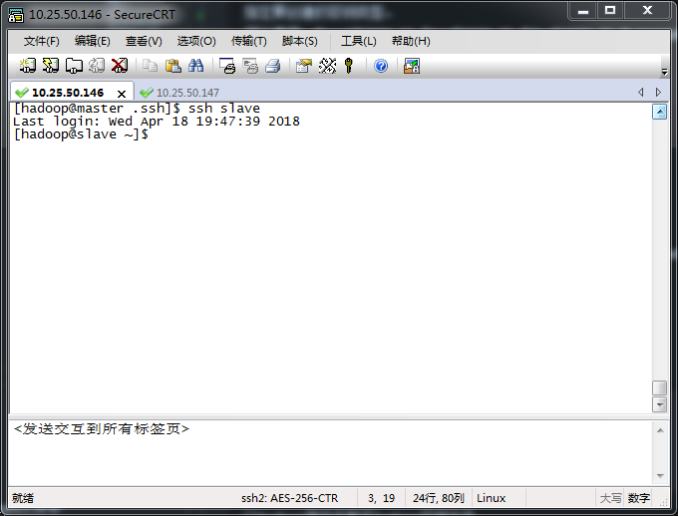
Task: Close the 10.25.50.146 session tab
Action: [122, 94]
